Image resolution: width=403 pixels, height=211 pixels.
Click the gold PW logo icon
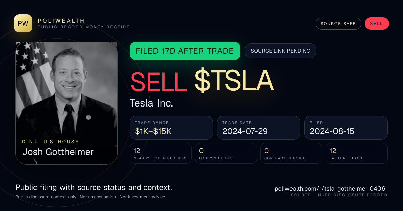point(23,23)
